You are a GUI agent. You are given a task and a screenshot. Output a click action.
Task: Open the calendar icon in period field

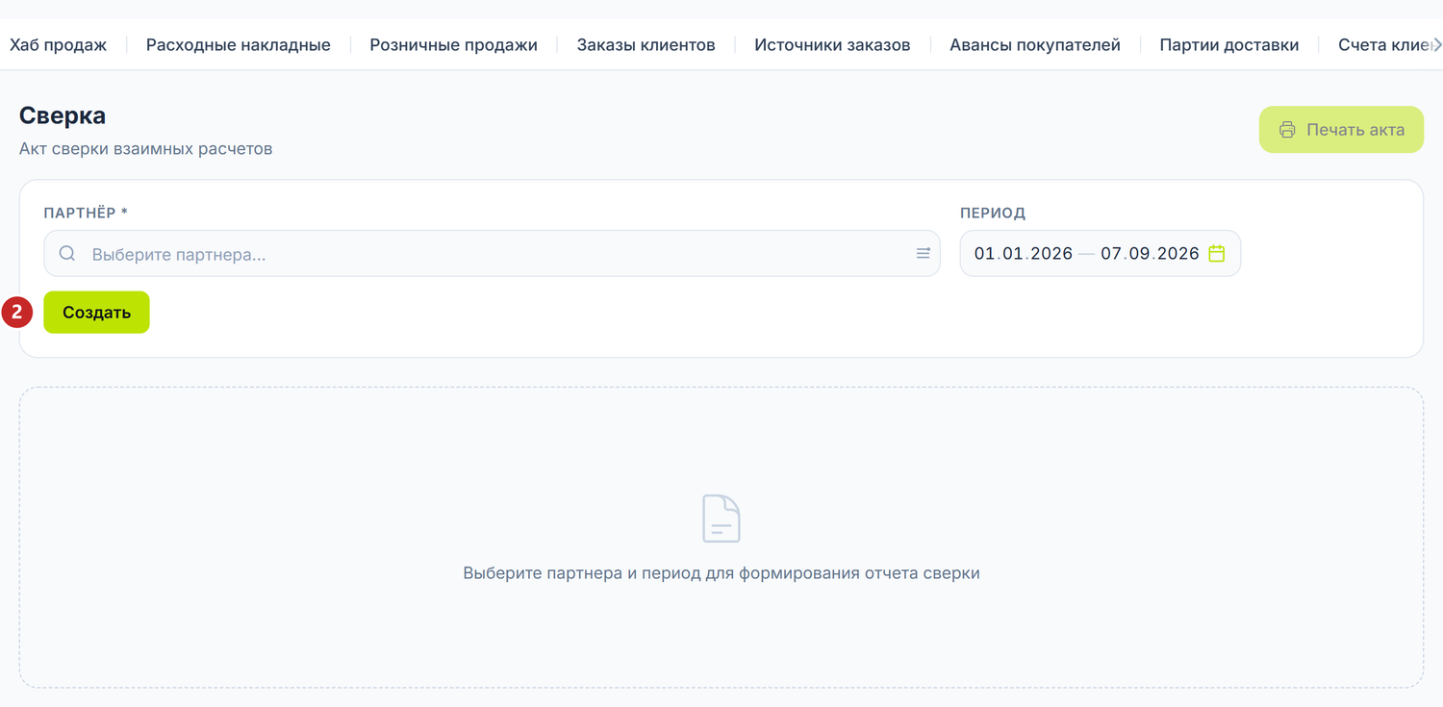coord(1216,254)
